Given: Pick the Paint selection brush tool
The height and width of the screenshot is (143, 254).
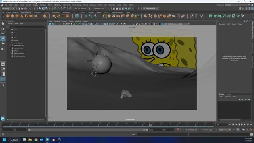Looking at the screenshot, I should point(3,33).
